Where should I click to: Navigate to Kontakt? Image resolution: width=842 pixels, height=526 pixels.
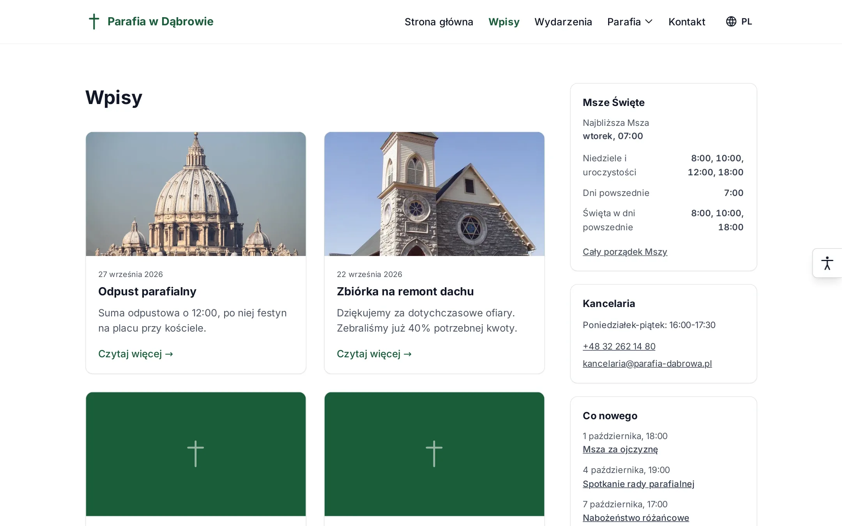pos(687,22)
